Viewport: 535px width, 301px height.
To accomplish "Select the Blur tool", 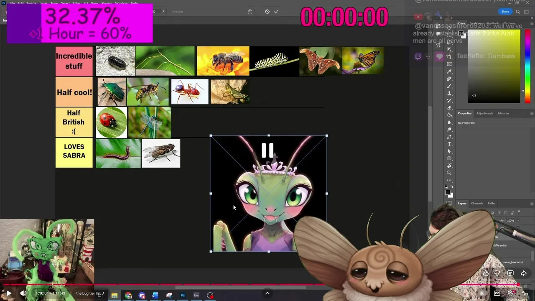I will tap(449, 122).
